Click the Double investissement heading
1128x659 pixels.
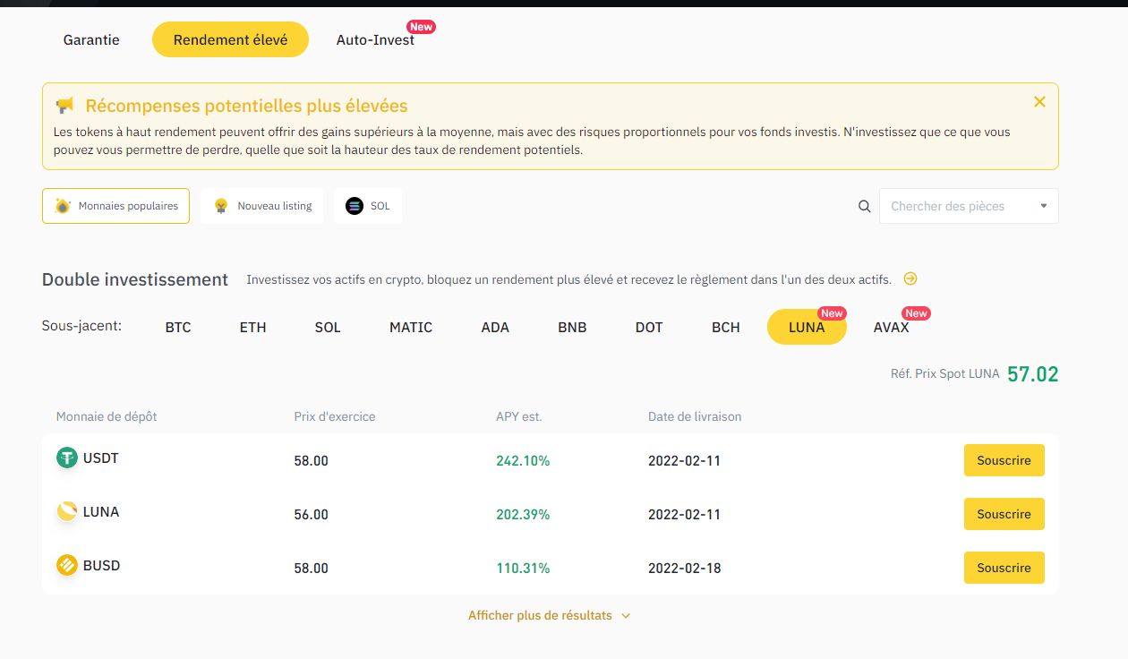(135, 279)
